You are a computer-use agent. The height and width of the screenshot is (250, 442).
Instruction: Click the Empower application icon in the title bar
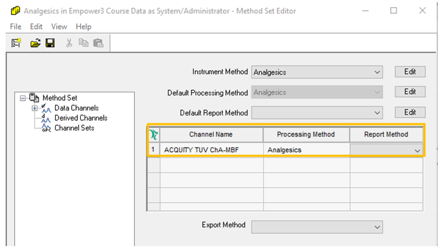pos(16,11)
